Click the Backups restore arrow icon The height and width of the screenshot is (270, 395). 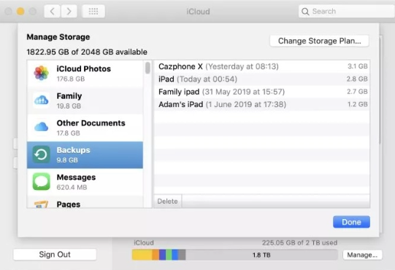coord(41,154)
